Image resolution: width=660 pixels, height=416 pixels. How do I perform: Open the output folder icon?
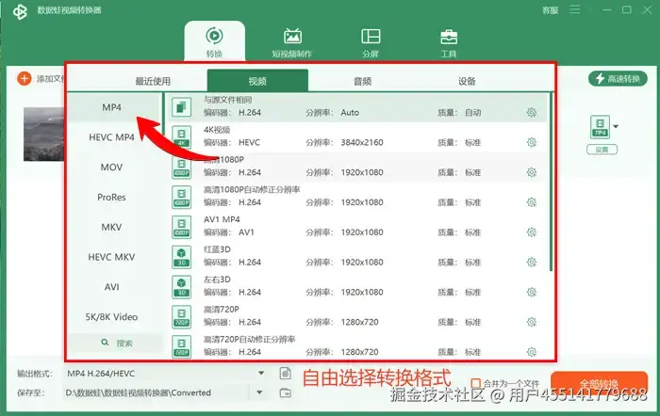(x=286, y=392)
